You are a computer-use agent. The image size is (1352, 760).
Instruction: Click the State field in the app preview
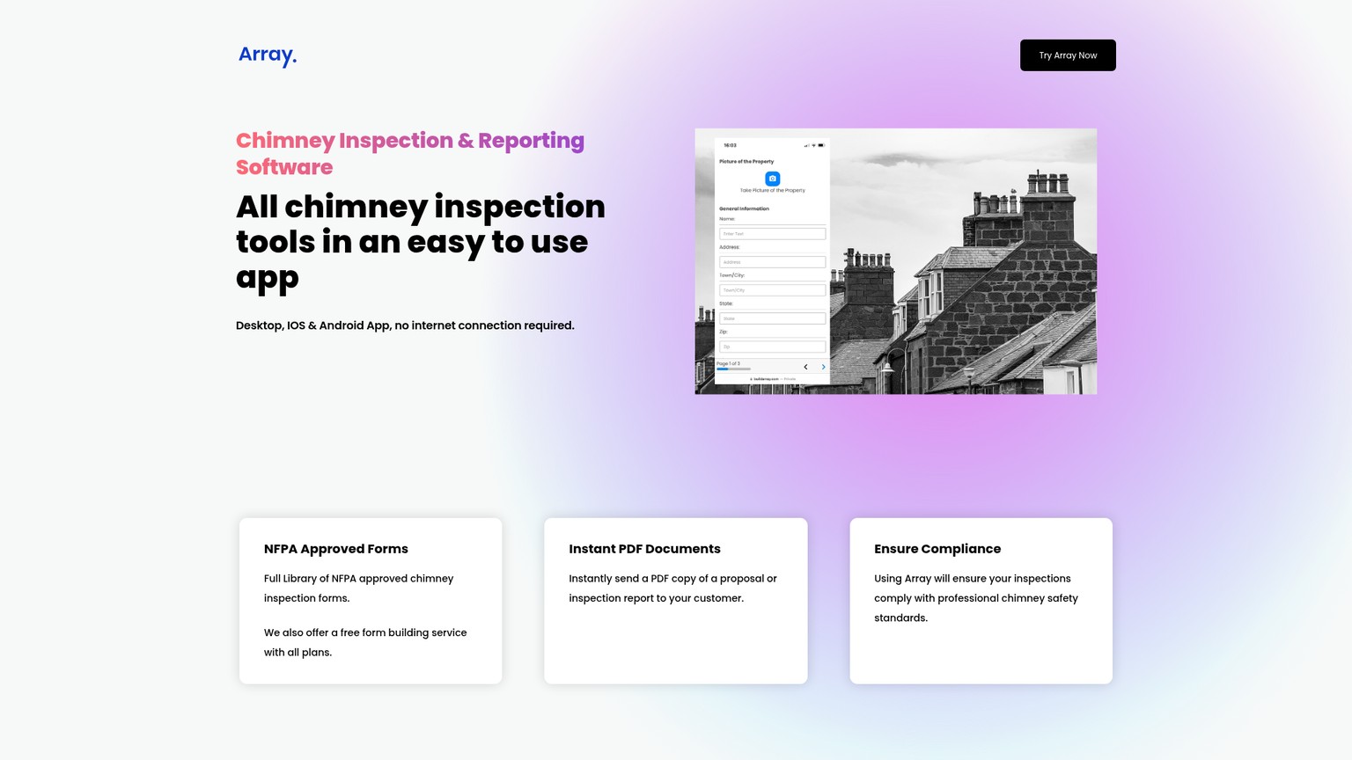(772, 318)
